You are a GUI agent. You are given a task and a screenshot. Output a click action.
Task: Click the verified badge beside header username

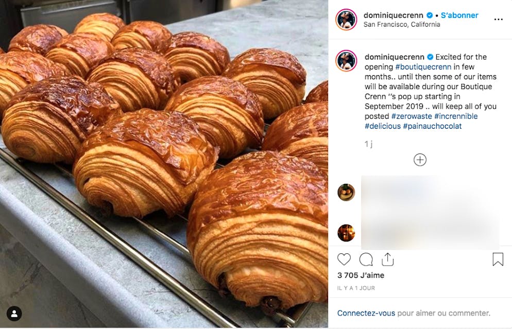click(x=430, y=15)
